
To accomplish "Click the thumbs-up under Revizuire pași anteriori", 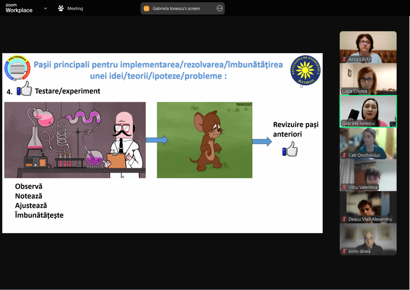I will click(290, 150).
